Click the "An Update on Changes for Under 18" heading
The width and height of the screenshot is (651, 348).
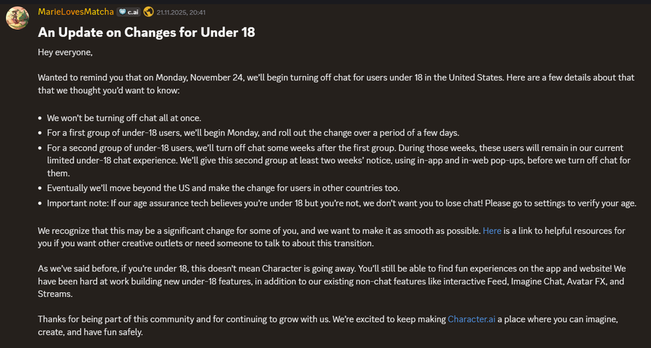coord(146,33)
